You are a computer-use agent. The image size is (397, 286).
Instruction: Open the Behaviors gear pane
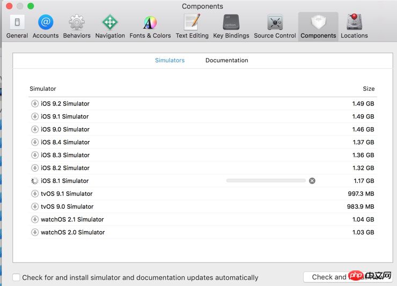coord(77,26)
